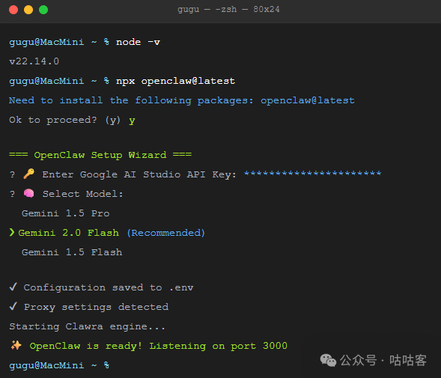441x378 pixels.
Task: Click the green zoom window button
Action: (x=43, y=10)
